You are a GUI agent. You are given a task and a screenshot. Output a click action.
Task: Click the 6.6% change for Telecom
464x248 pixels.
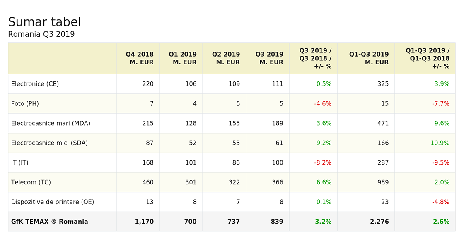pyautogui.click(x=324, y=182)
